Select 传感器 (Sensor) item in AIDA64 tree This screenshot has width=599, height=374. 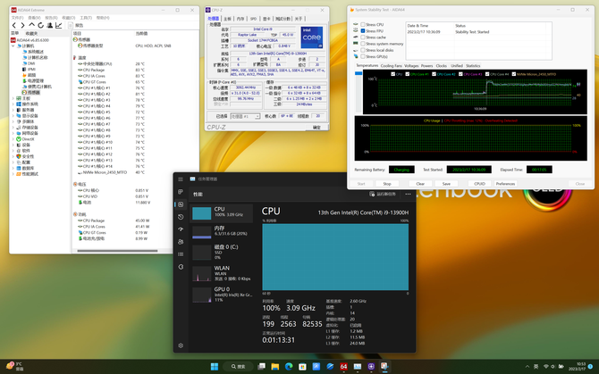pyautogui.click(x=31, y=93)
